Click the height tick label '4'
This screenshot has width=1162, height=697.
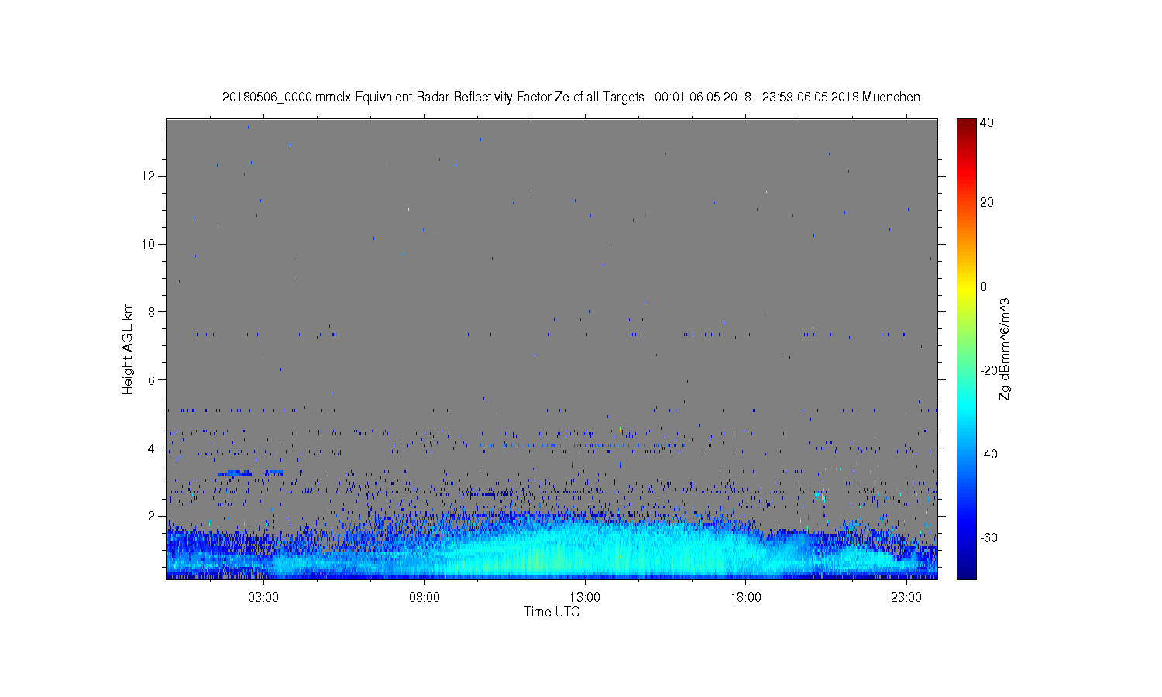(153, 448)
